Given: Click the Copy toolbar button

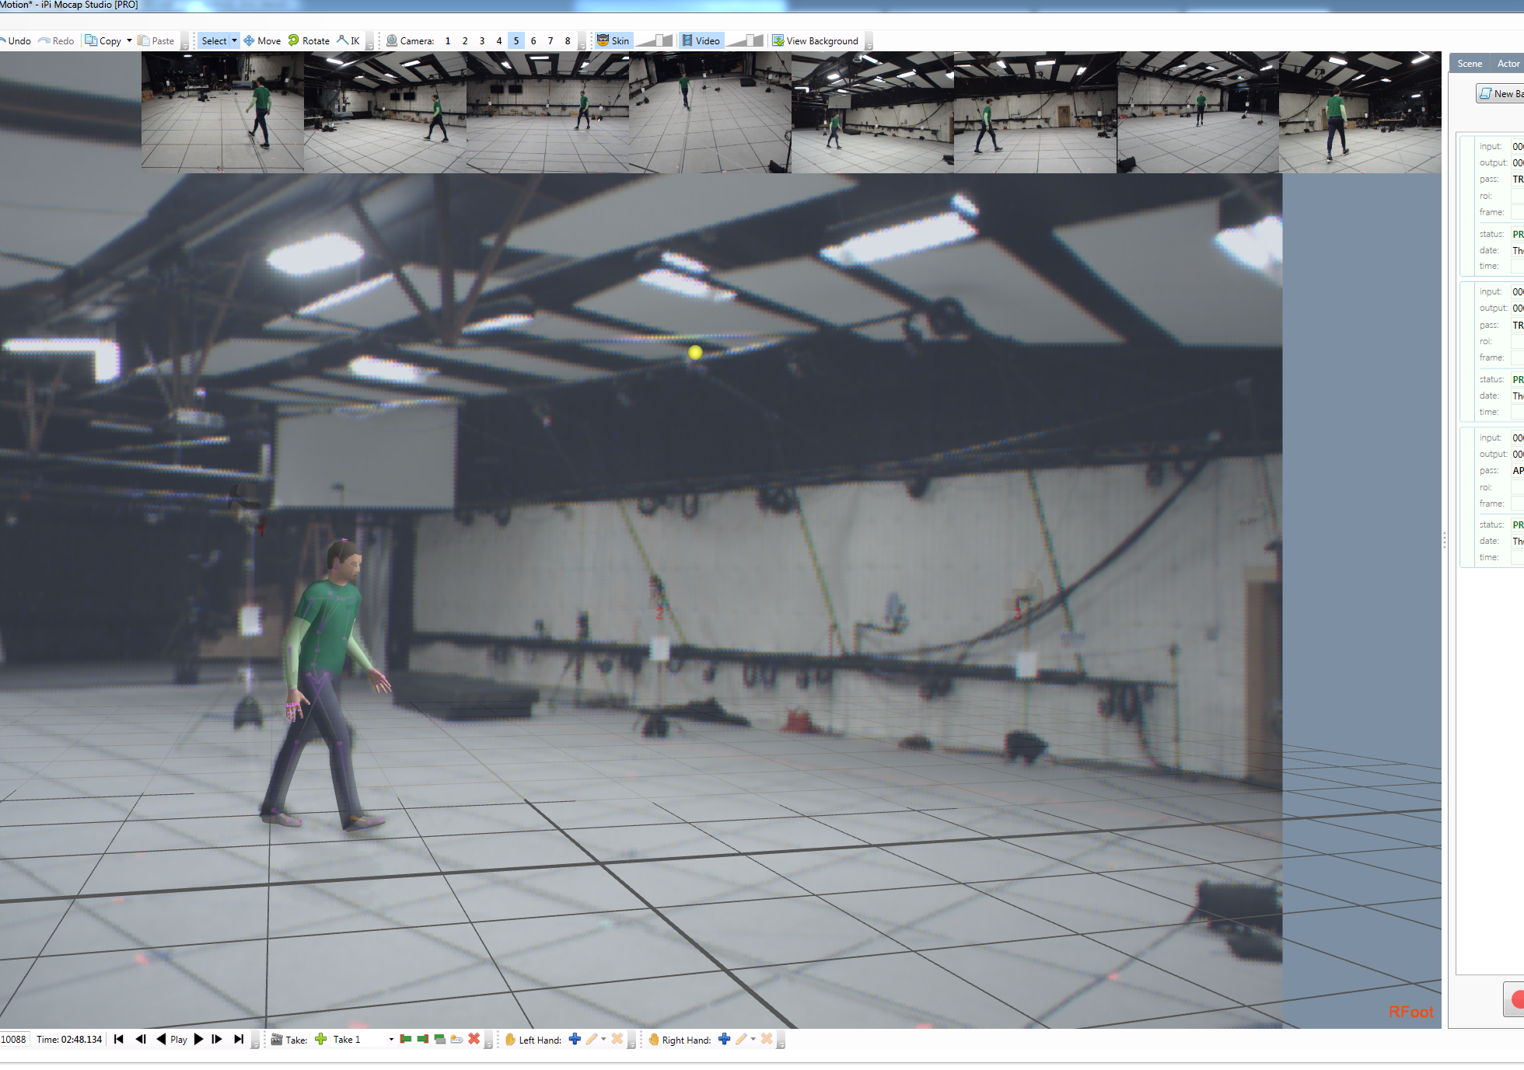Looking at the screenshot, I should pyautogui.click(x=103, y=41).
